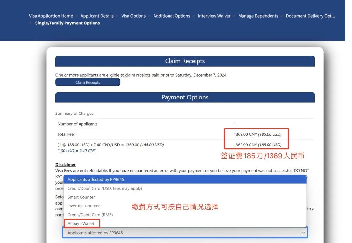
Task: Open Additional Options breadcrumb
Action: (172, 16)
